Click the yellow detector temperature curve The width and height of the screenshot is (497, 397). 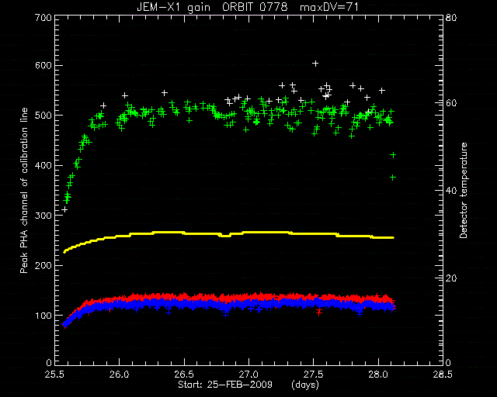[x=228, y=235]
